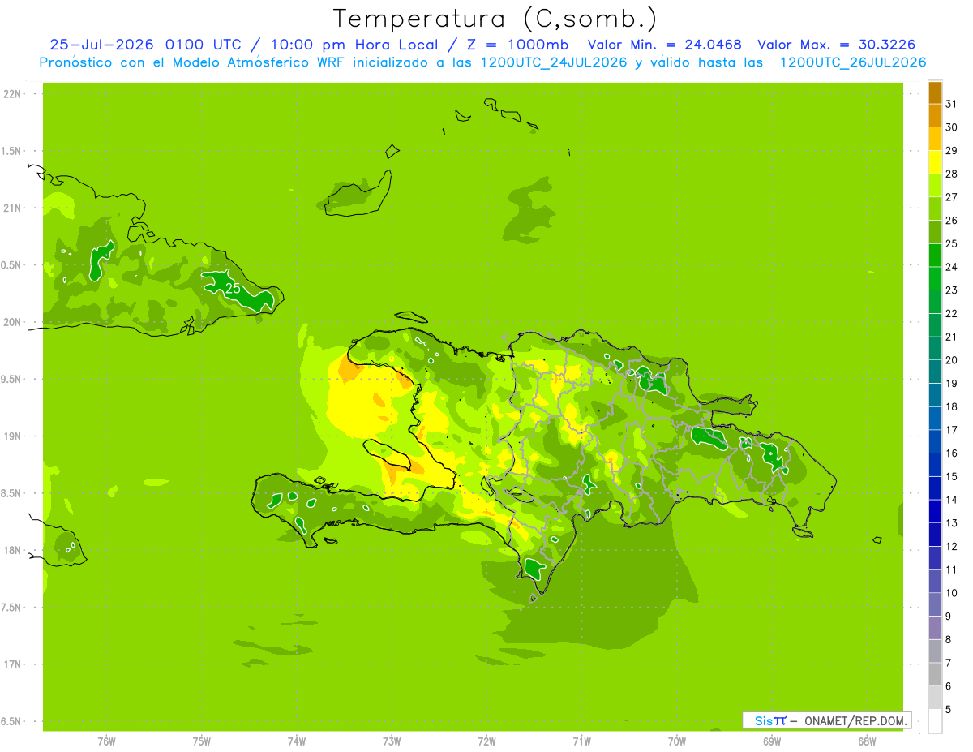Click the "9.5N" latitude axis label
Viewport: 973px width, 752px height.
tap(12, 379)
